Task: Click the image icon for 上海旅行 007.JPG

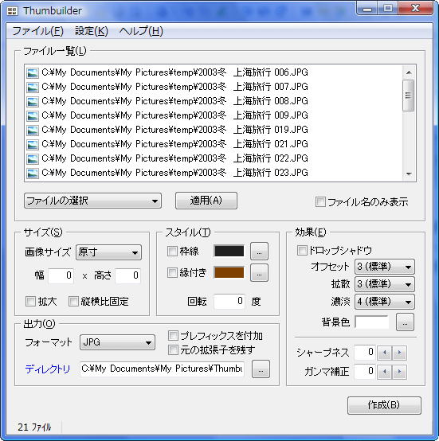Action: tap(33, 88)
